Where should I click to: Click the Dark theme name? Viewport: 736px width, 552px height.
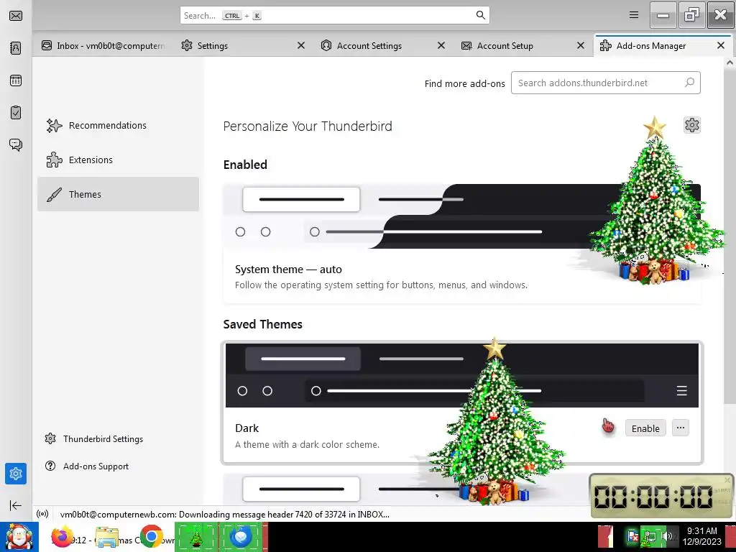247,428
